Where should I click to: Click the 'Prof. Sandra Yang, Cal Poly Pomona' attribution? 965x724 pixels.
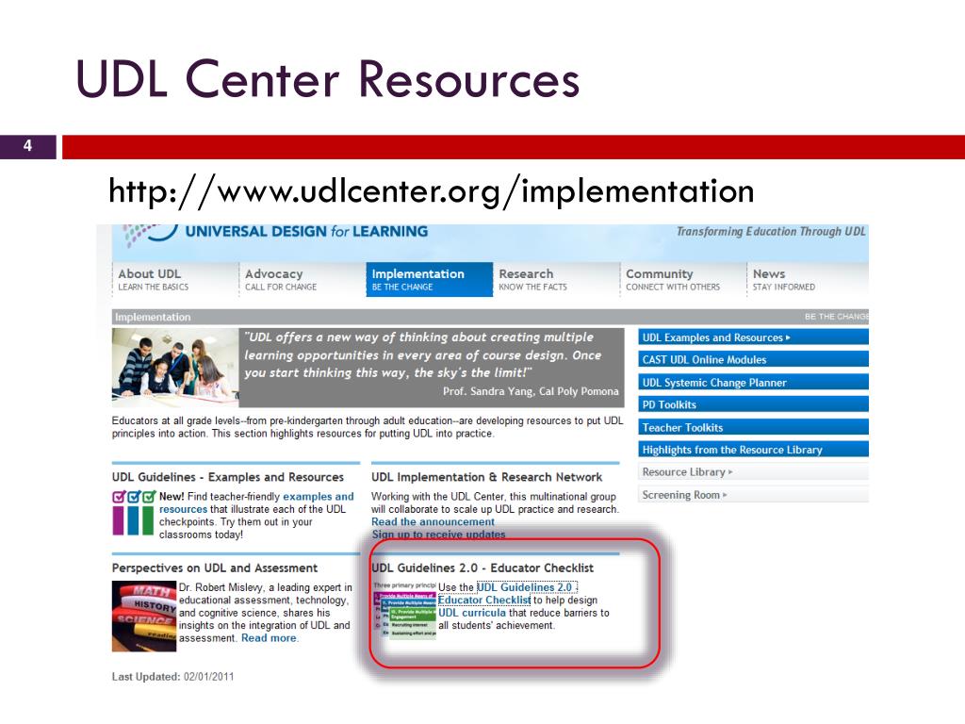[531, 391]
